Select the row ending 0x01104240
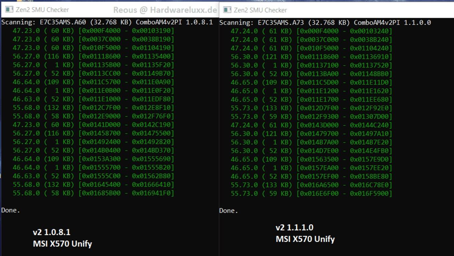The width and height of the screenshot is (454, 256). coord(311,48)
